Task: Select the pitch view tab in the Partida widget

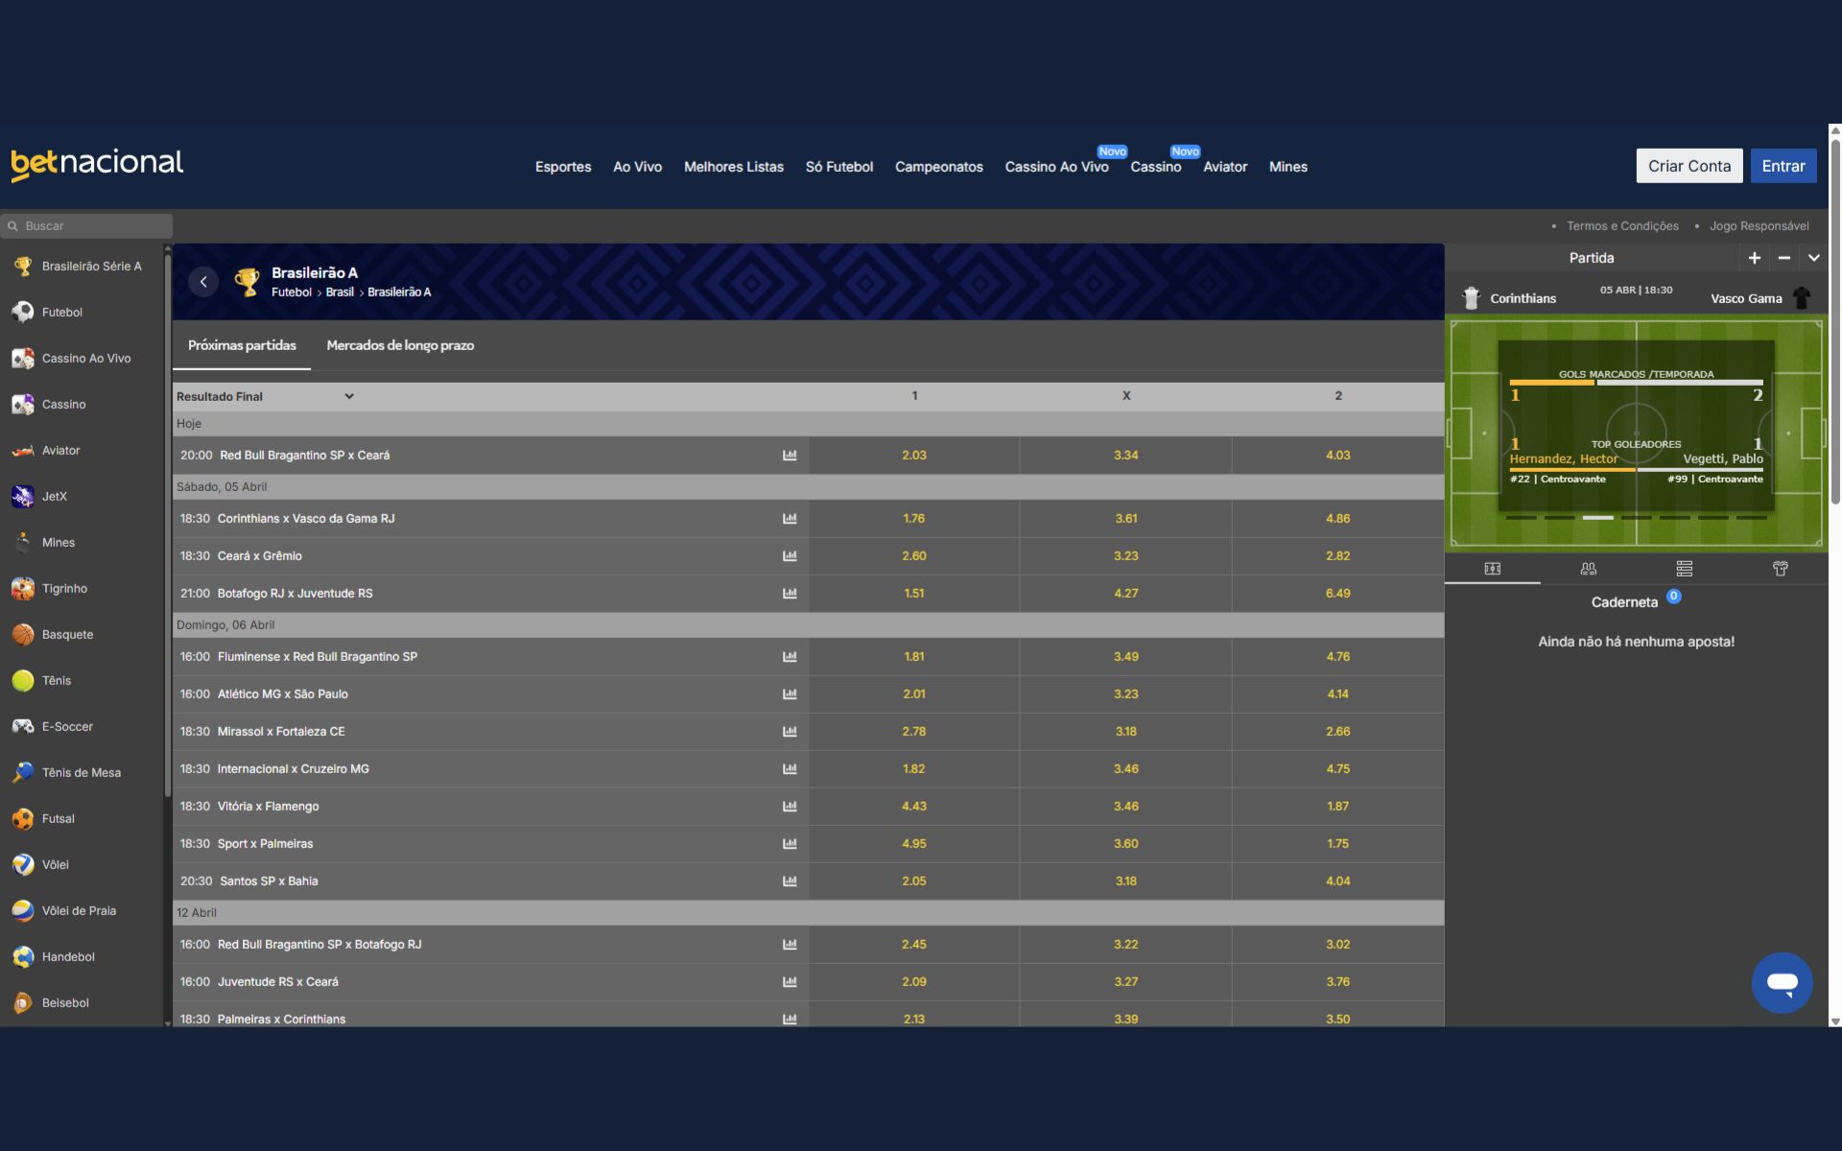Action: [x=1492, y=569]
